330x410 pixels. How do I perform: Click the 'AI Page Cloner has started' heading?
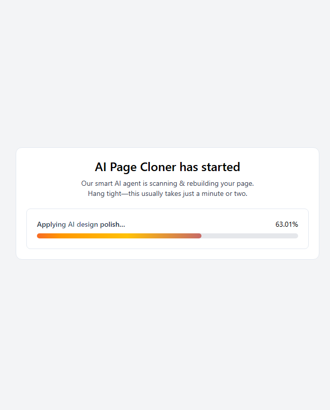(x=168, y=167)
